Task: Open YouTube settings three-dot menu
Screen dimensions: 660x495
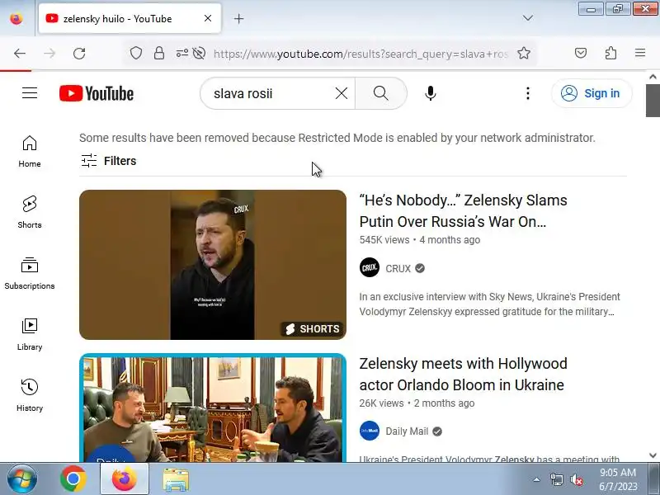Action: click(528, 93)
